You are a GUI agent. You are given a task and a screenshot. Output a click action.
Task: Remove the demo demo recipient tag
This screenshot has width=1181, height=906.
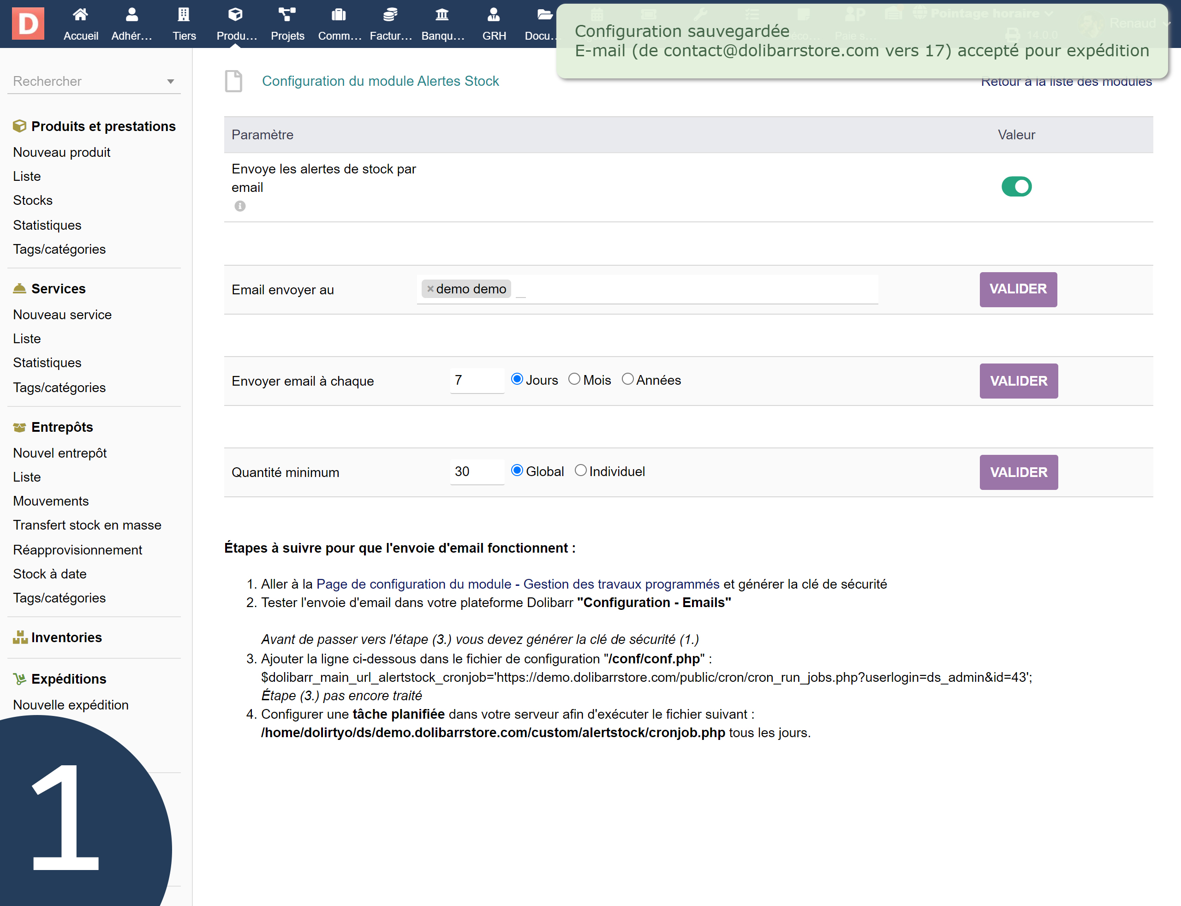(x=430, y=289)
